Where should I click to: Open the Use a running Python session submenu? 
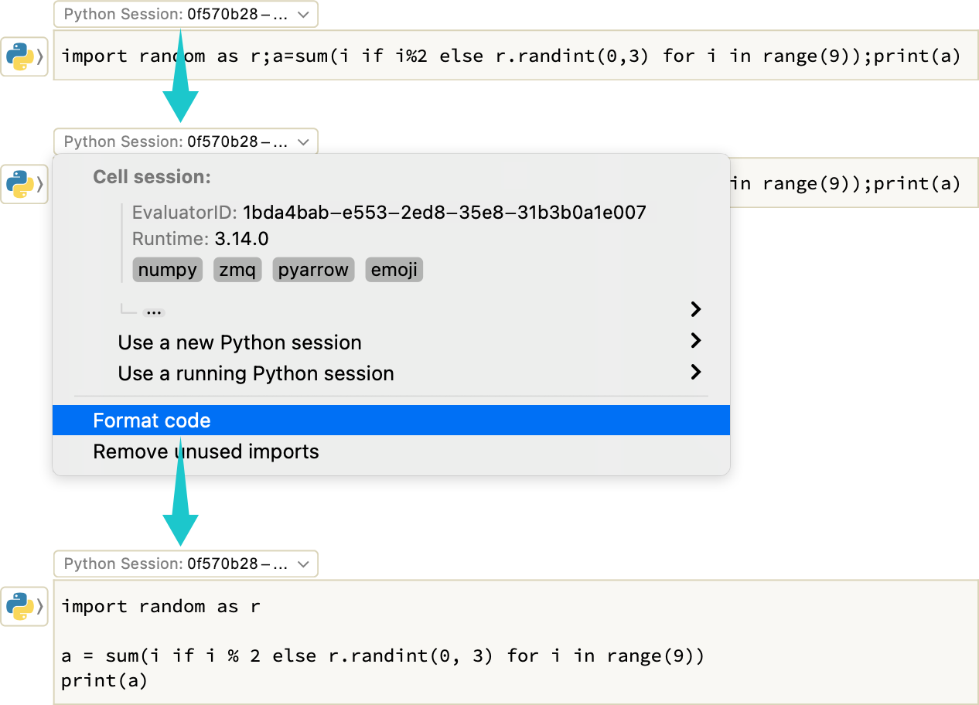coord(391,373)
